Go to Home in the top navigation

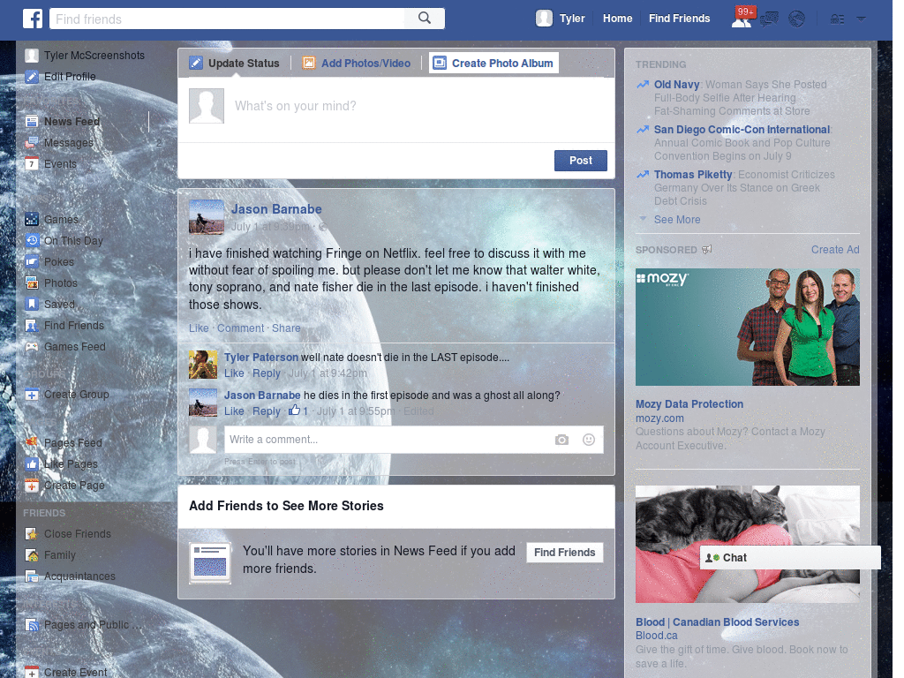(x=617, y=18)
